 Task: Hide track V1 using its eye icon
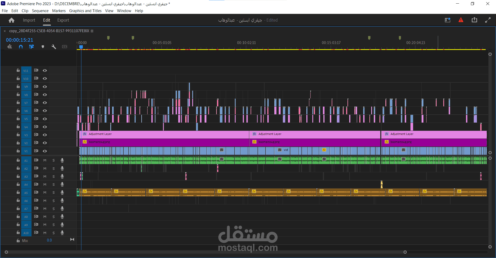(x=45, y=151)
